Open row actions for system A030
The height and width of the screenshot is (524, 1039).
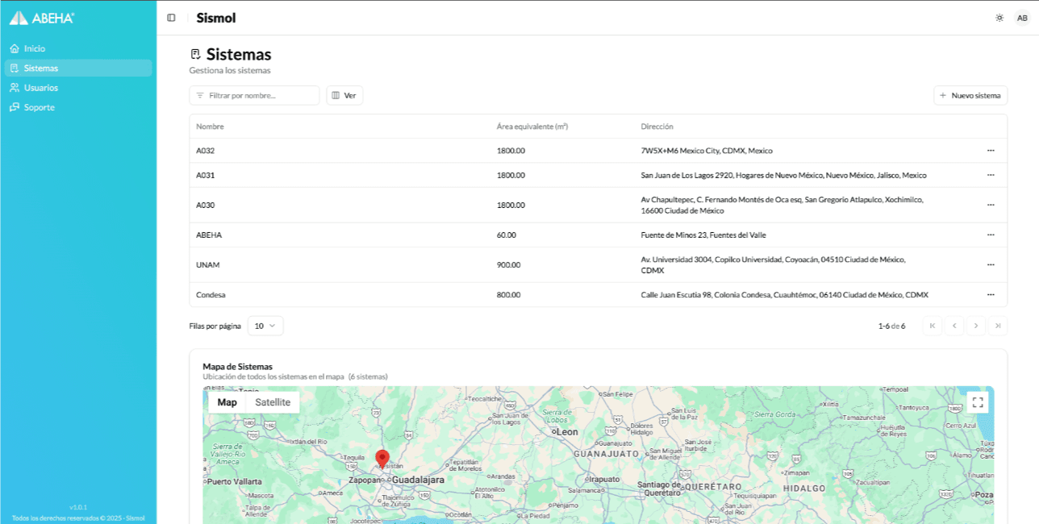tap(991, 205)
